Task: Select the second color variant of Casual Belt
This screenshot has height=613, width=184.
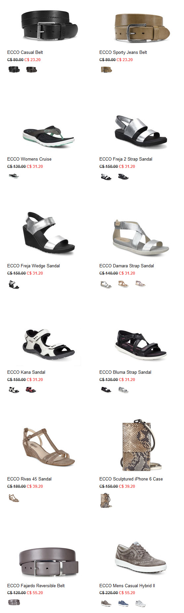Action: 31,69
